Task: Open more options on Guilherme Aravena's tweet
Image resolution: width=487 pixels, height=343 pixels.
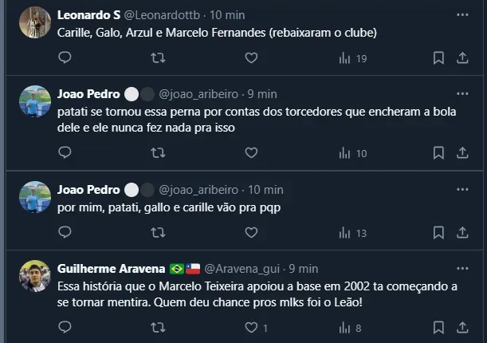Action: [x=462, y=268]
